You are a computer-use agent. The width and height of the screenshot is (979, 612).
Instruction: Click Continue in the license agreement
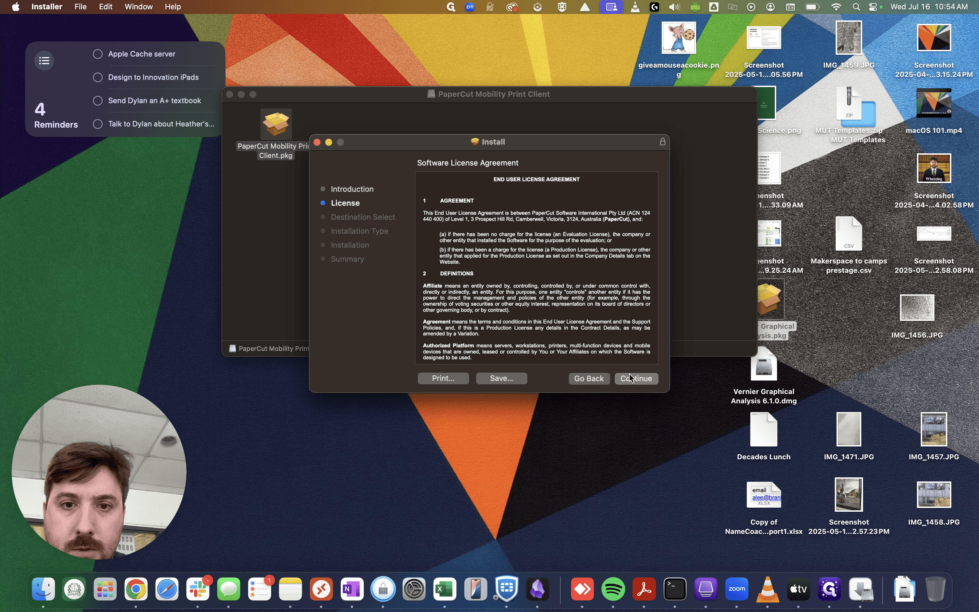coord(636,379)
